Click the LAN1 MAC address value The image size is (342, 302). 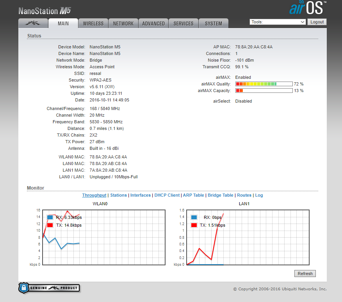point(109,170)
